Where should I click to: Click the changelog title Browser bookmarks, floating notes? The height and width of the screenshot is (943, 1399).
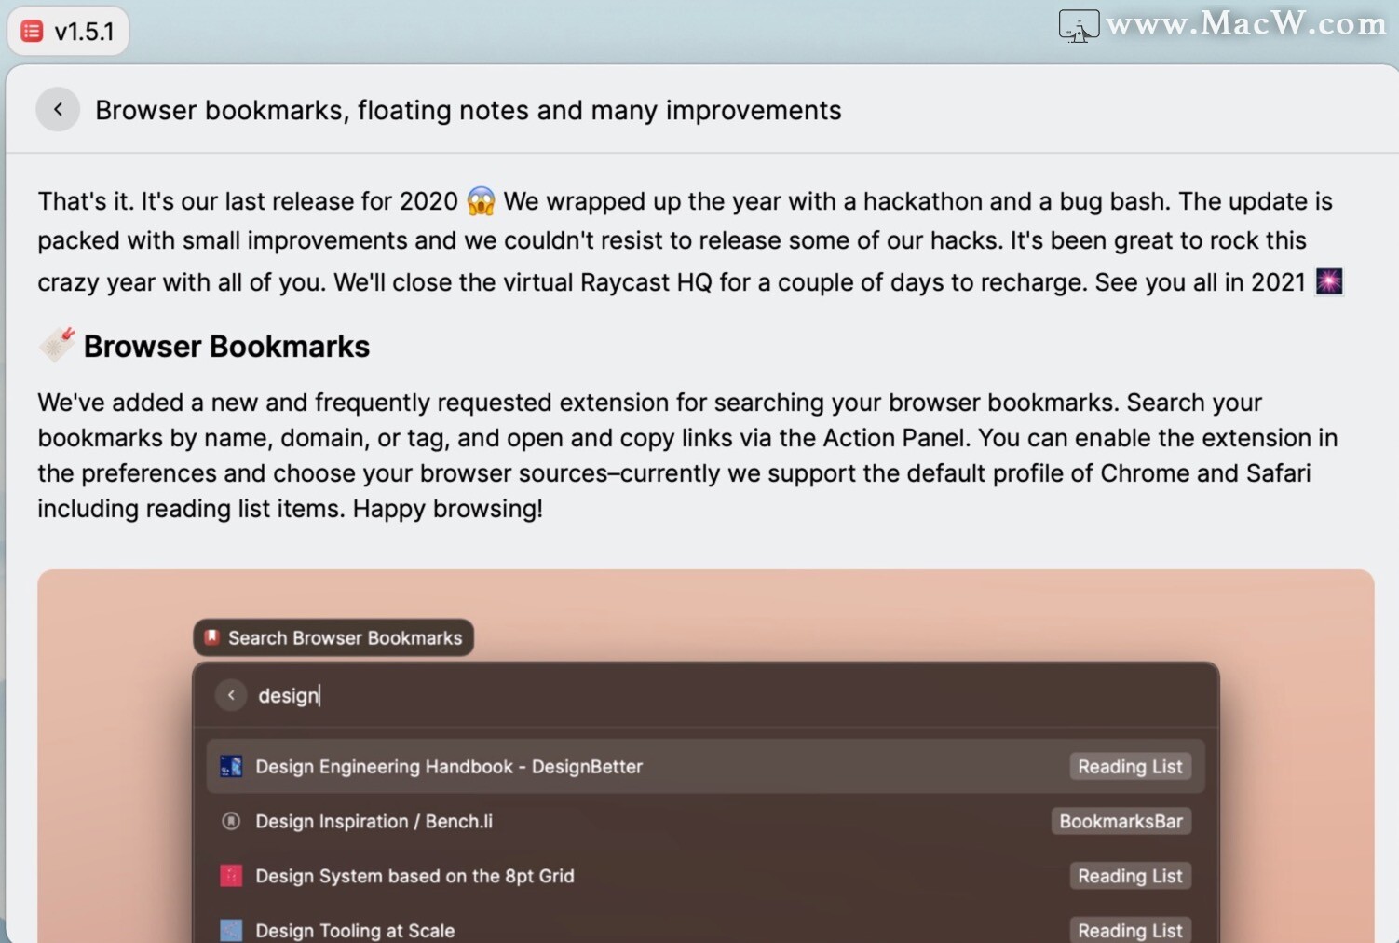click(468, 110)
